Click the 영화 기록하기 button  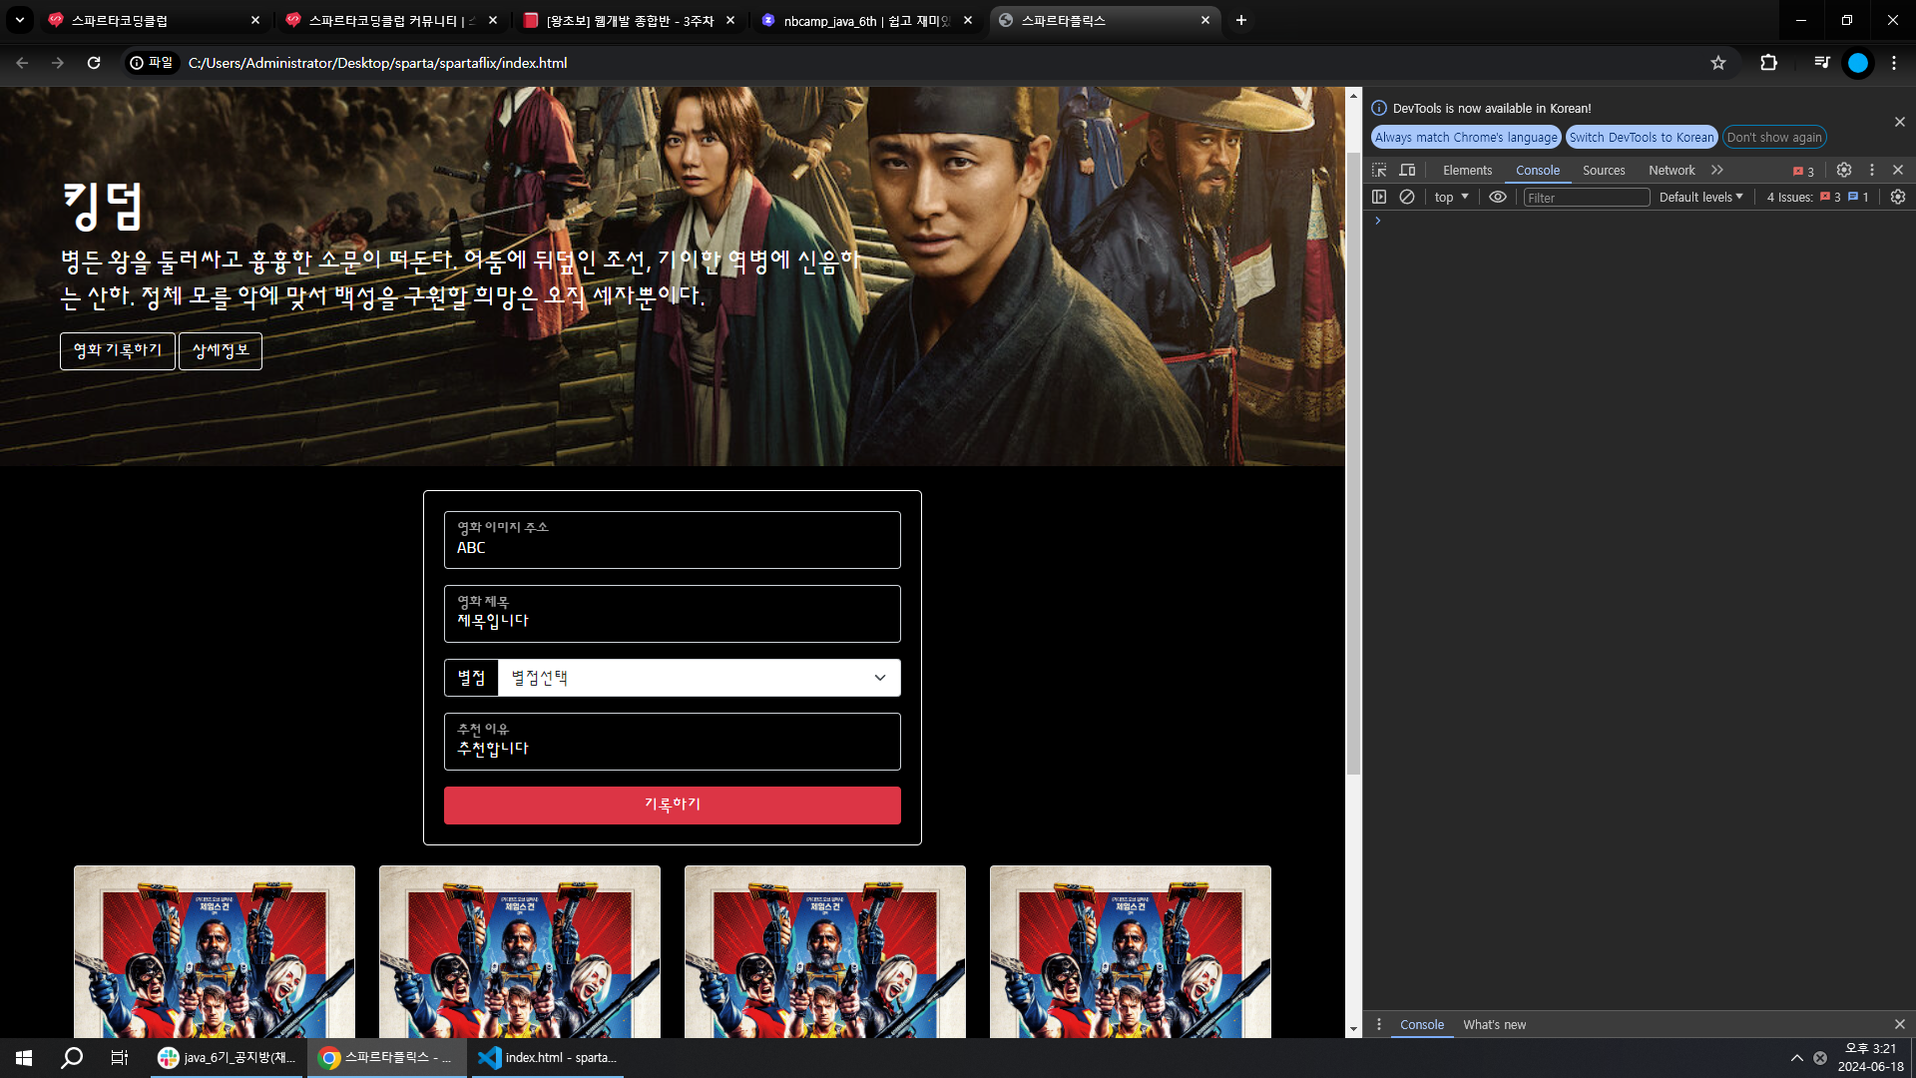pyautogui.click(x=118, y=351)
